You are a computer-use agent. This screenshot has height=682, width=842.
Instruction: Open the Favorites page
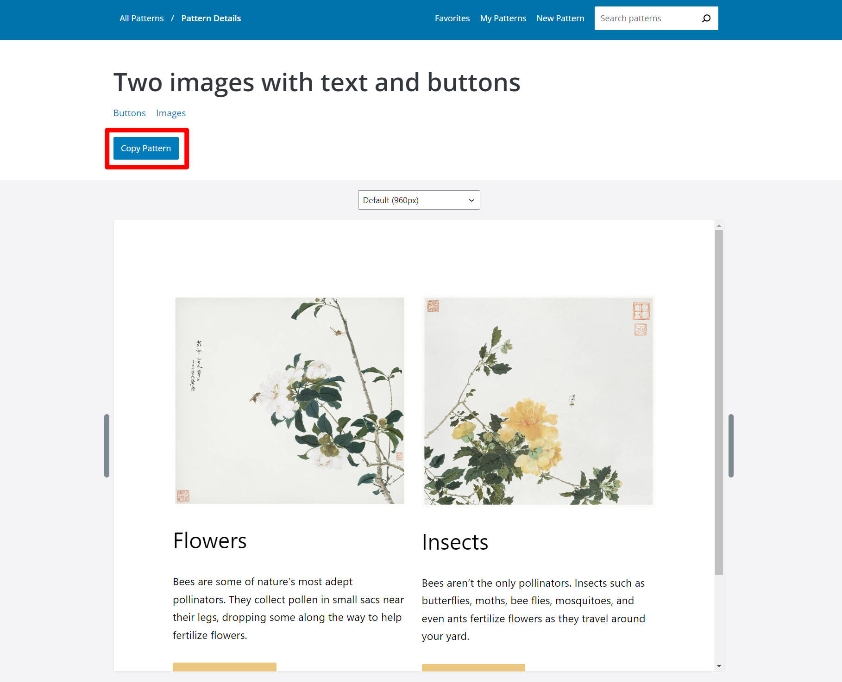[452, 18]
